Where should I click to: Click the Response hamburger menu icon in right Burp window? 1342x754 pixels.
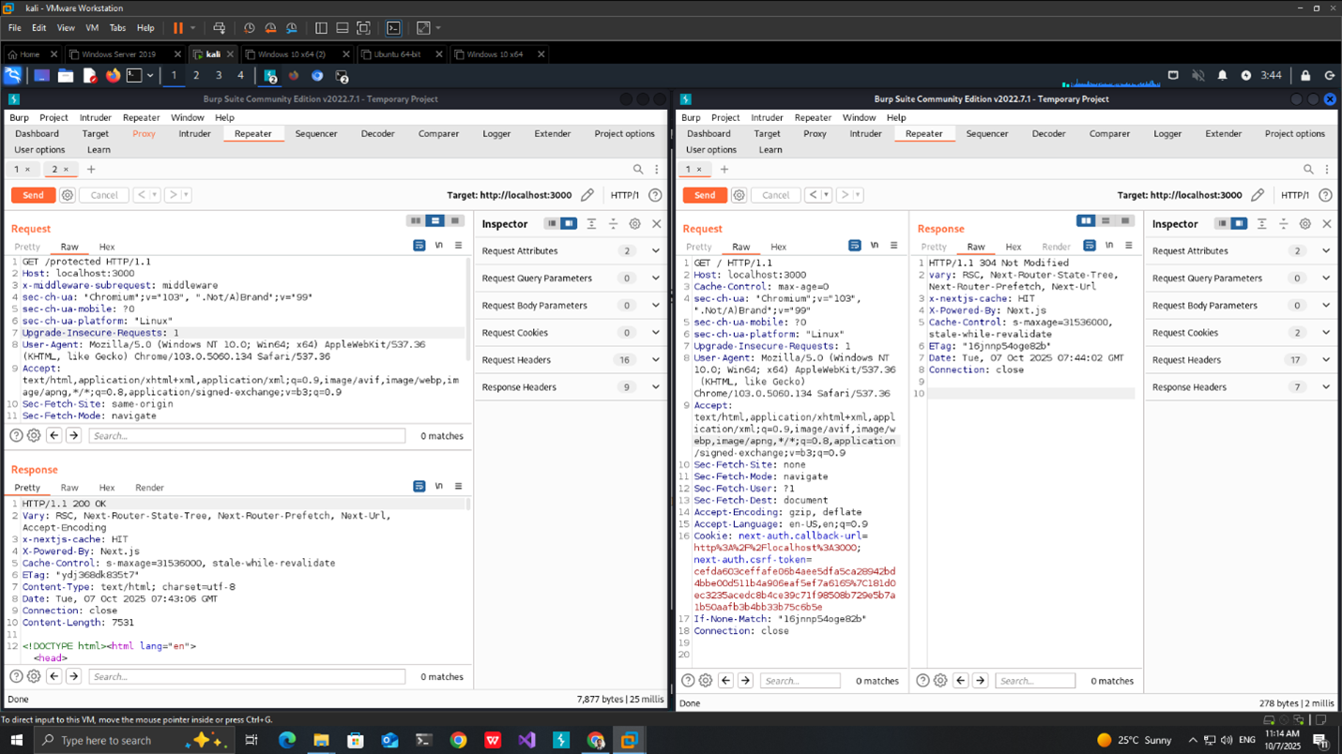click(x=1129, y=246)
